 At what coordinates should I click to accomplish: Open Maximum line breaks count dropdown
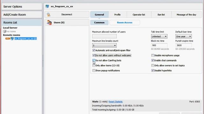click(104, 45)
